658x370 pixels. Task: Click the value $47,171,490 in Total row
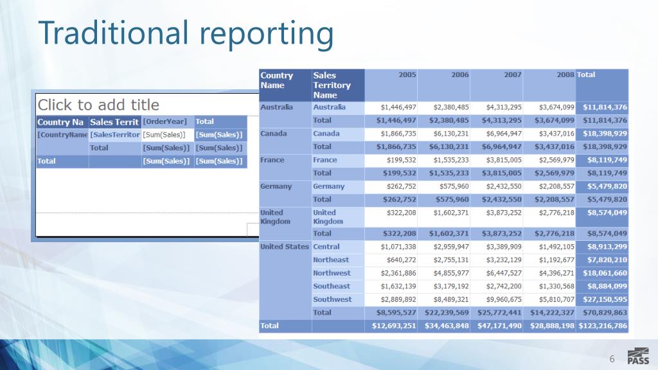(497, 326)
